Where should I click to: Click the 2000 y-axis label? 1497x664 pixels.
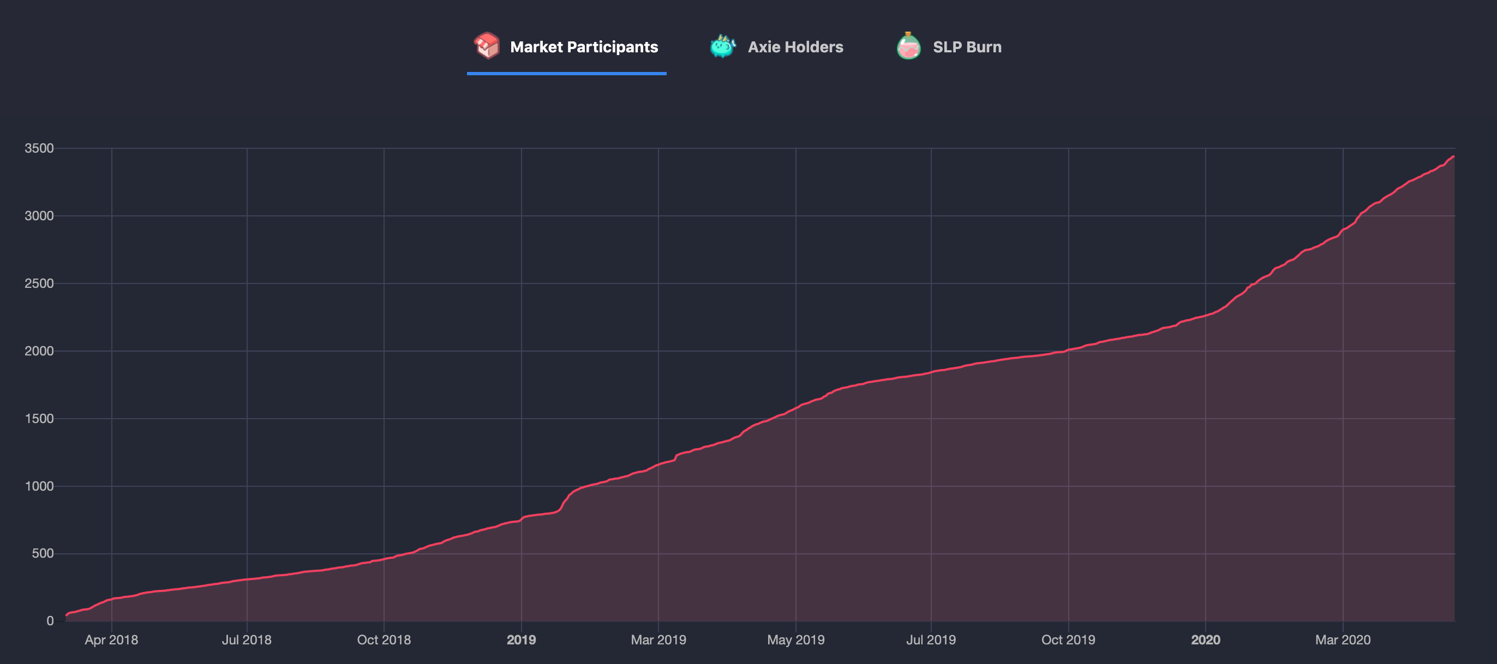39,351
